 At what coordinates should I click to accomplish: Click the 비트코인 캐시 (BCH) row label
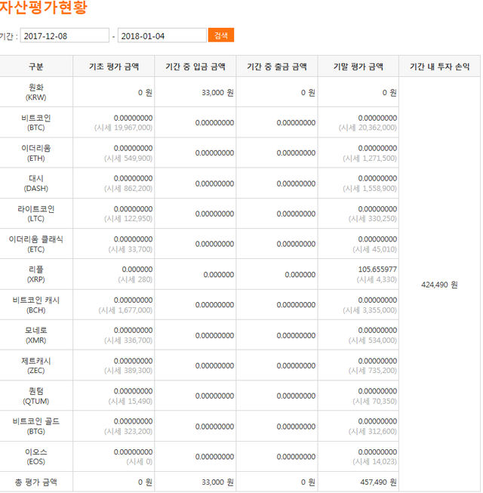pyautogui.click(x=35, y=305)
